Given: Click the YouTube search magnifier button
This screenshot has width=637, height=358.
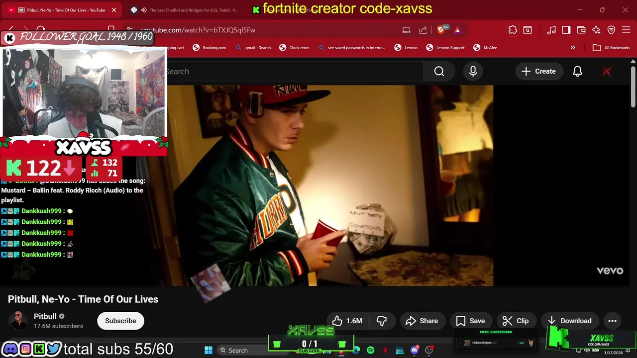Looking at the screenshot, I should click(x=439, y=72).
